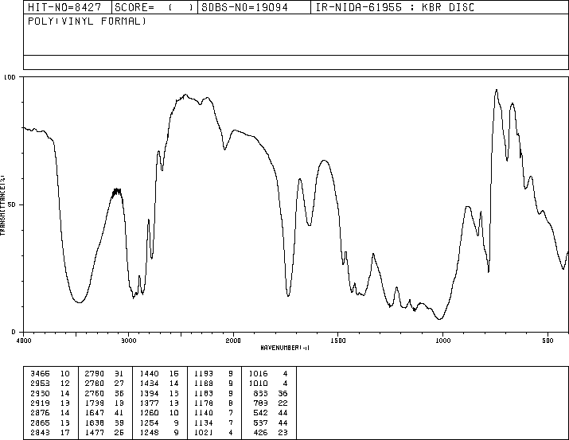Click the 100 y-axis tick label
569x440 pixels.
coord(10,77)
